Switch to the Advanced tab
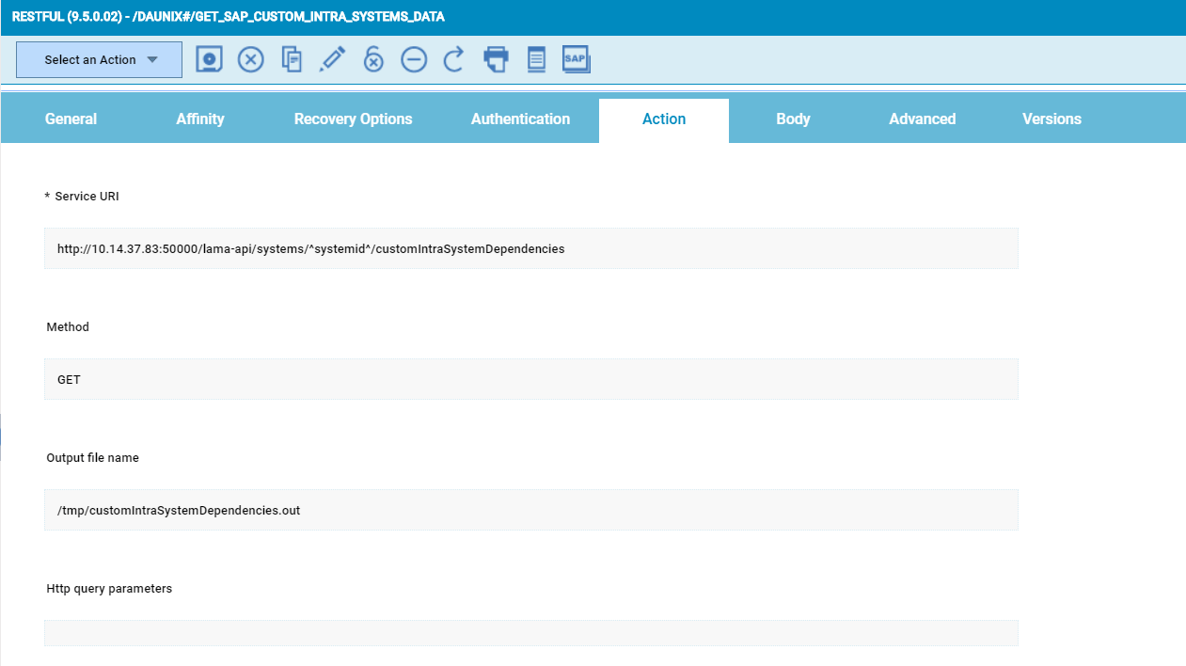1186x666 pixels. [922, 119]
